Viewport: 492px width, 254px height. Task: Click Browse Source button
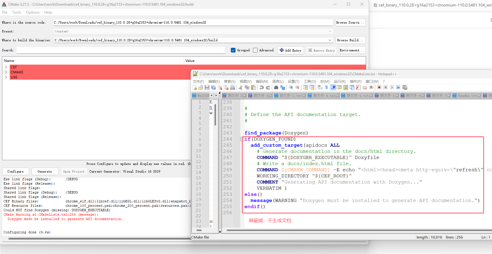point(351,22)
